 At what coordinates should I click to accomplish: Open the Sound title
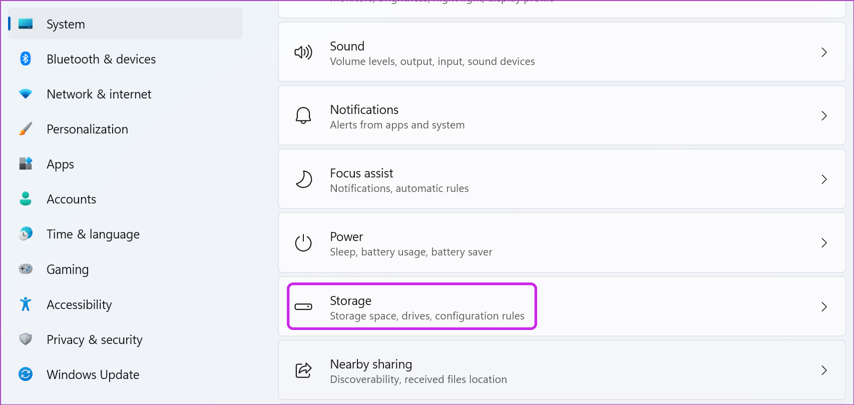[x=347, y=46]
